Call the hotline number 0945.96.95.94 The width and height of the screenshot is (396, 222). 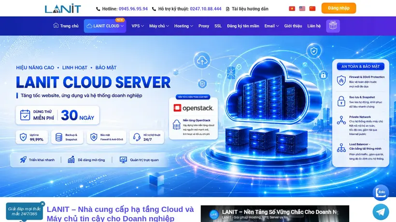pos(133,9)
